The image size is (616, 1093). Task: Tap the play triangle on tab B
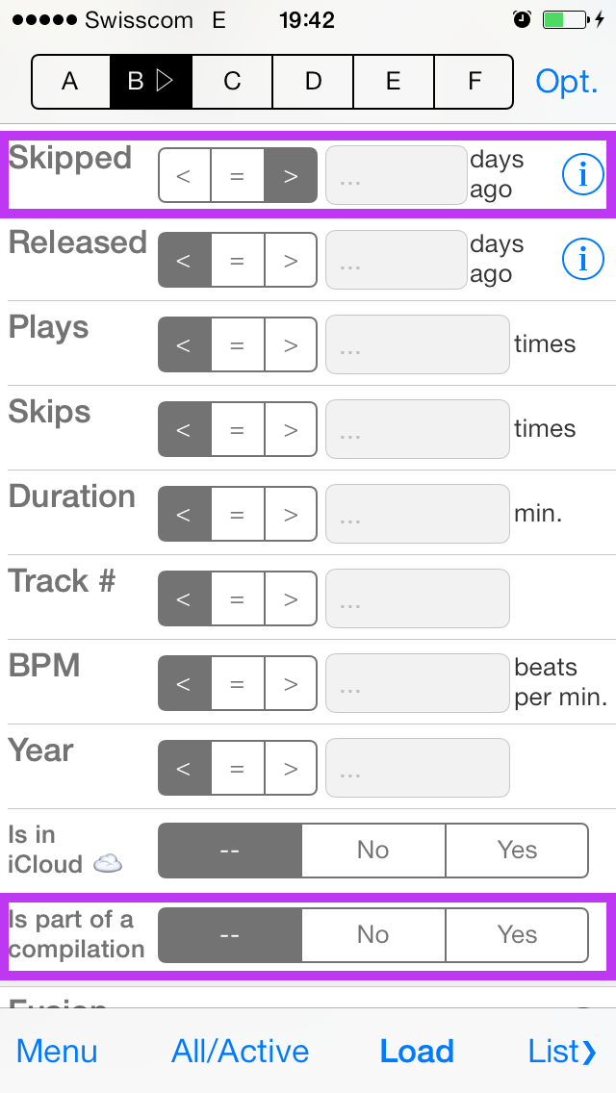[x=164, y=82]
